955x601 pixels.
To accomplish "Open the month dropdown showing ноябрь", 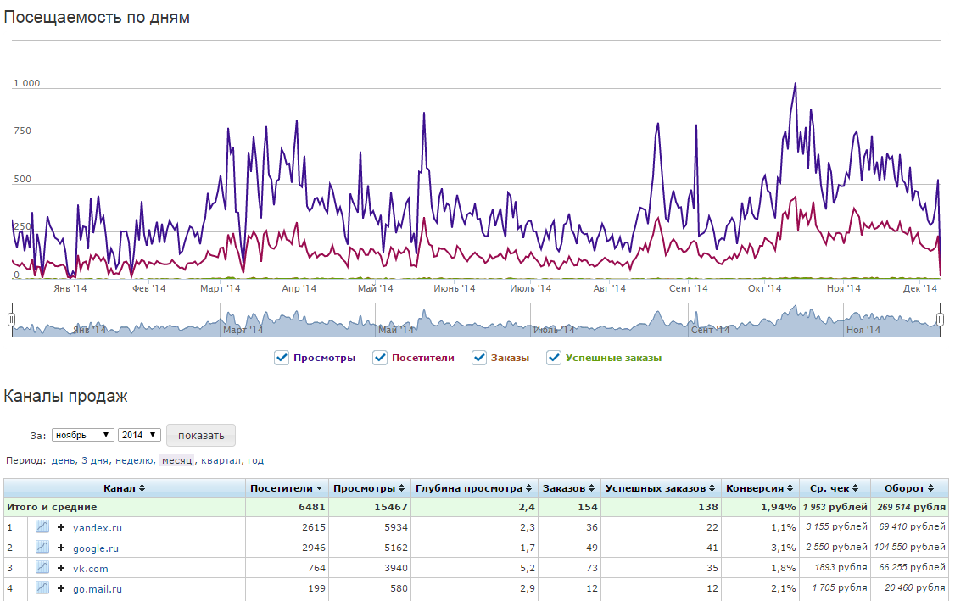I will coord(82,435).
